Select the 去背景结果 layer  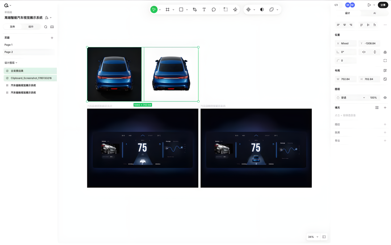[x=30, y=71]
